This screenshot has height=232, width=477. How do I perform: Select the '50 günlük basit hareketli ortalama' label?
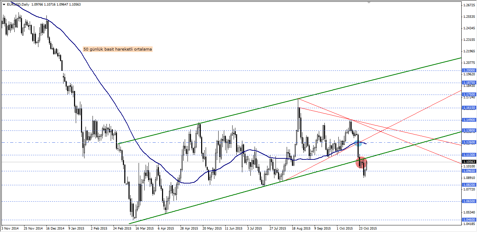pyautogui.click(x=117, y=50)
